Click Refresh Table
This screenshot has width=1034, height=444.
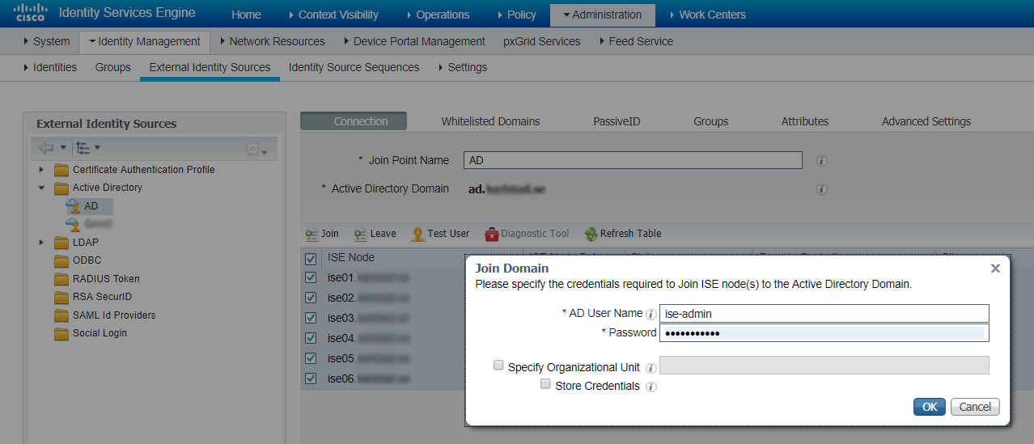[623, 234]
